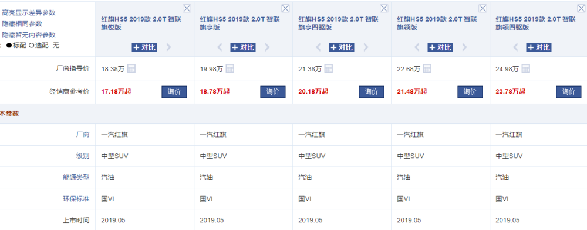Open the calculator icon next to 24.98万
587x230 pixels.
tap(526, 68)
